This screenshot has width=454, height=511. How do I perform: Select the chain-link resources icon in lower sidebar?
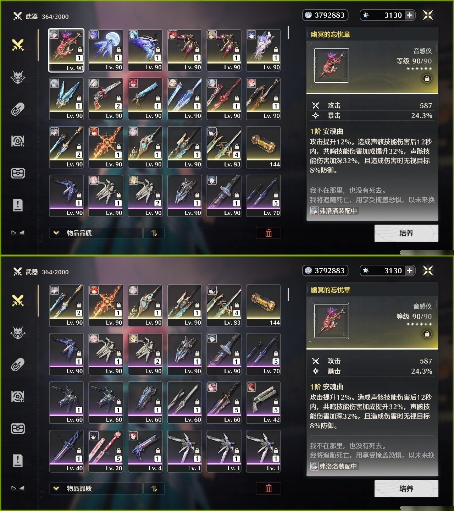pos(18,364)
